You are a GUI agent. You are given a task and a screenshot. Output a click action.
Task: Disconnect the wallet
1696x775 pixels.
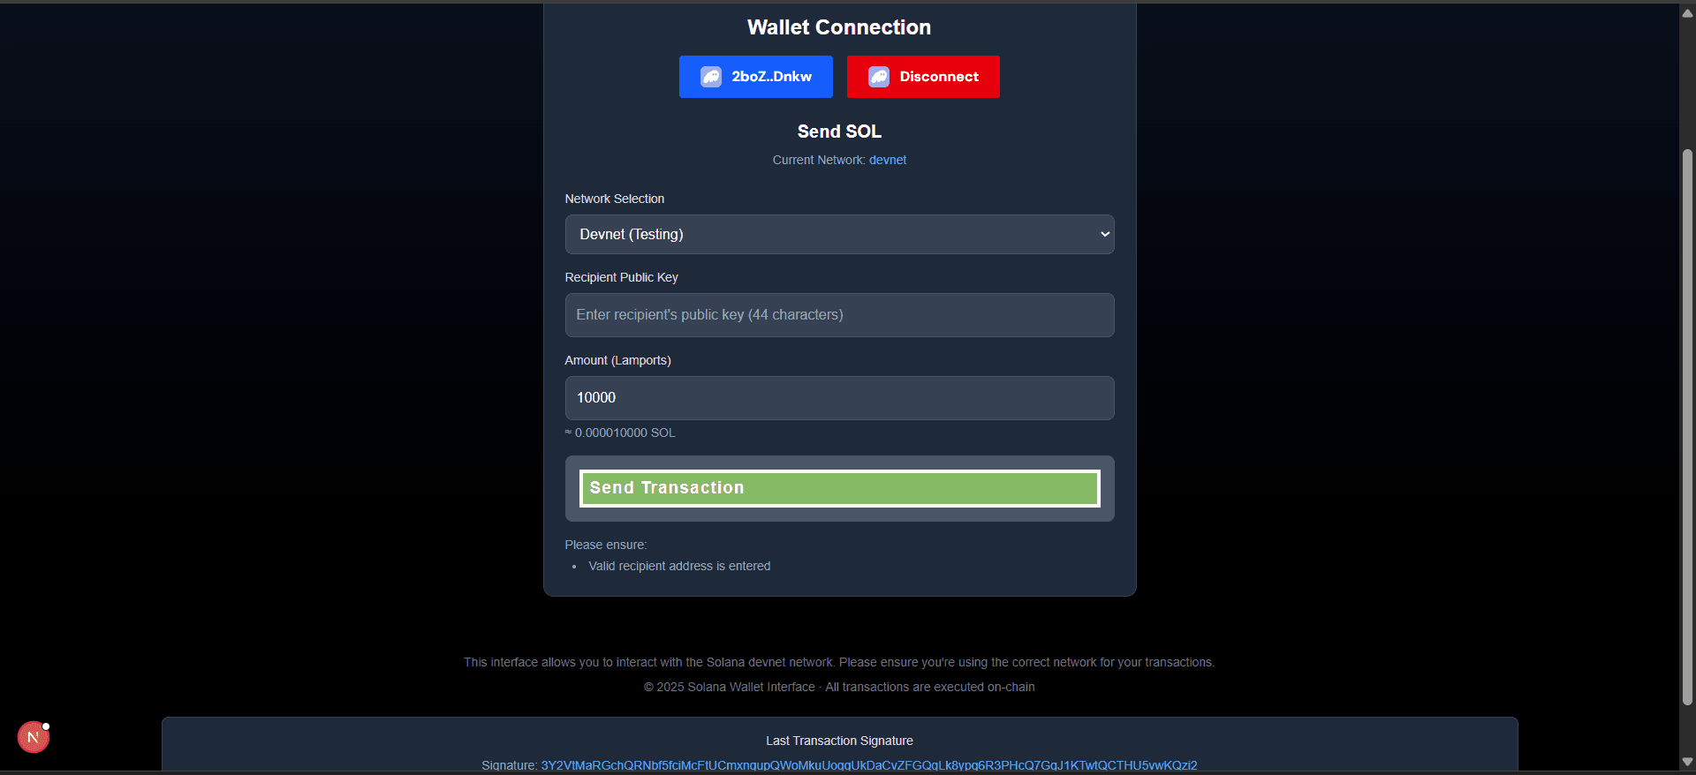tap(923, 77)
